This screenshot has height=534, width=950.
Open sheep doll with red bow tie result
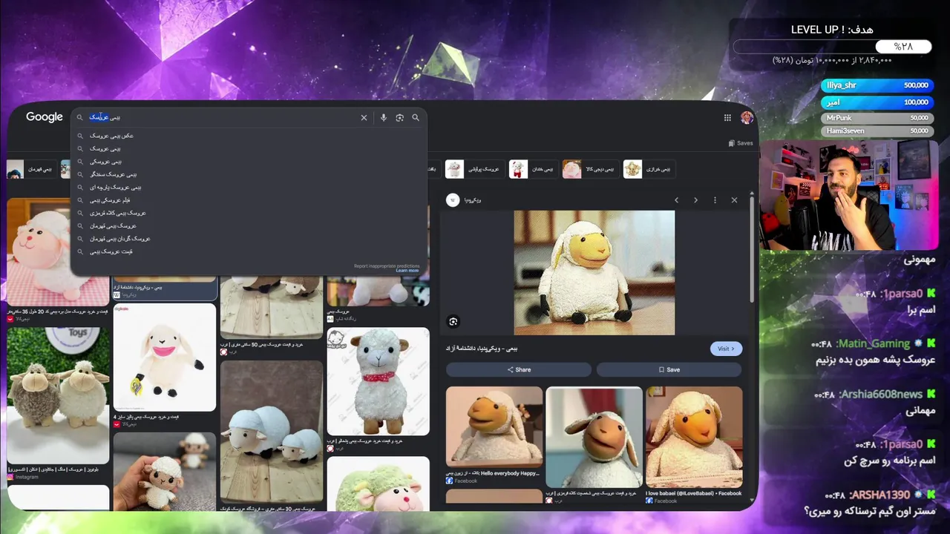click(x=379, y=381)
